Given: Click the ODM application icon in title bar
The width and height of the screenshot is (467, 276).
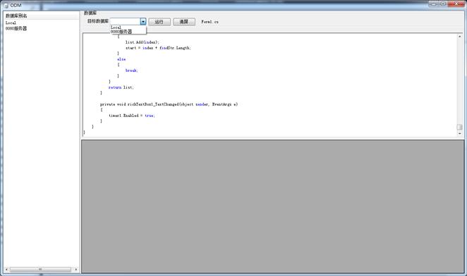Looking at the screenshot, I should 6,6.
